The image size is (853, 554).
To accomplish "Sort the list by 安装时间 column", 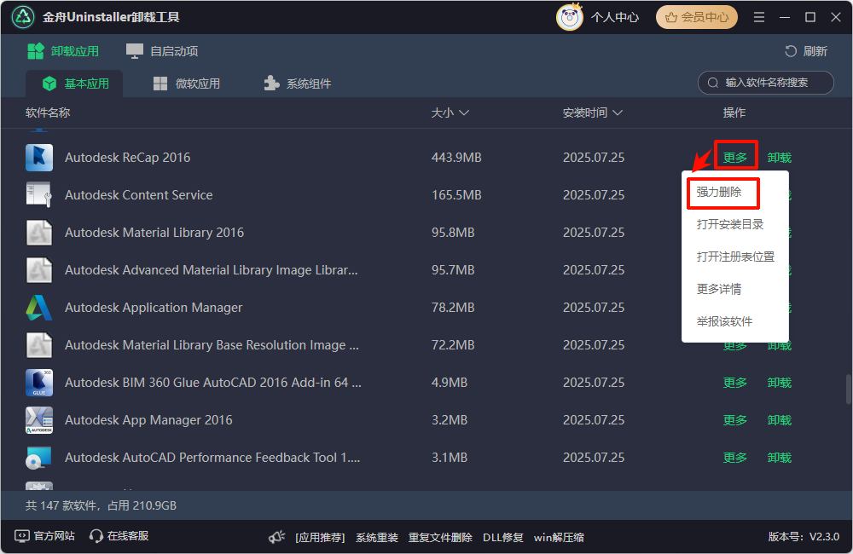I will tap(589, 112).
